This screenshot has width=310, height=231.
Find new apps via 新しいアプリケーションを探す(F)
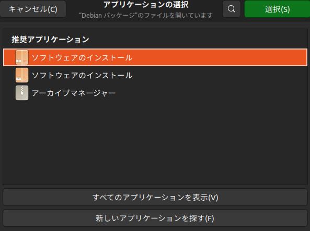[x=155, y=218]
